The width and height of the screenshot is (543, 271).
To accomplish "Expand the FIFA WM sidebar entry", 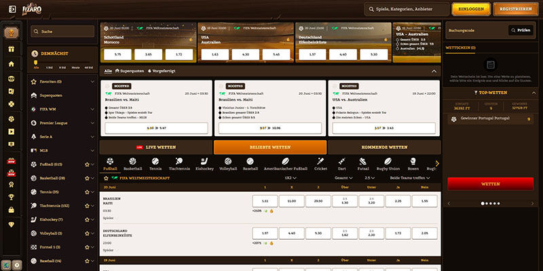I will tap(92, 109).
